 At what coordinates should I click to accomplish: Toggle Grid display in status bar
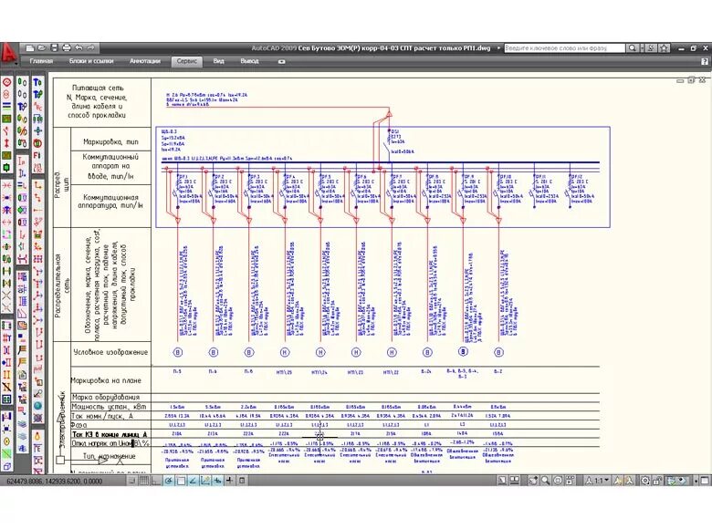click(x=144, y=481)
